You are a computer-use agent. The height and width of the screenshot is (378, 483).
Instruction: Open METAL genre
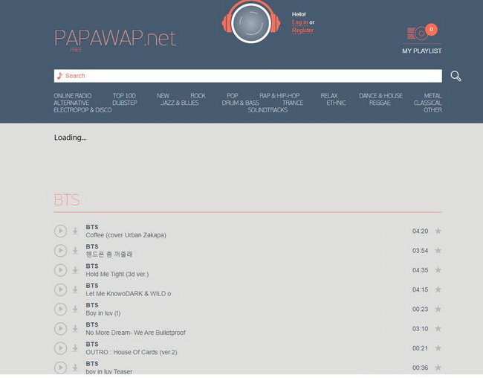pos(432,96)
